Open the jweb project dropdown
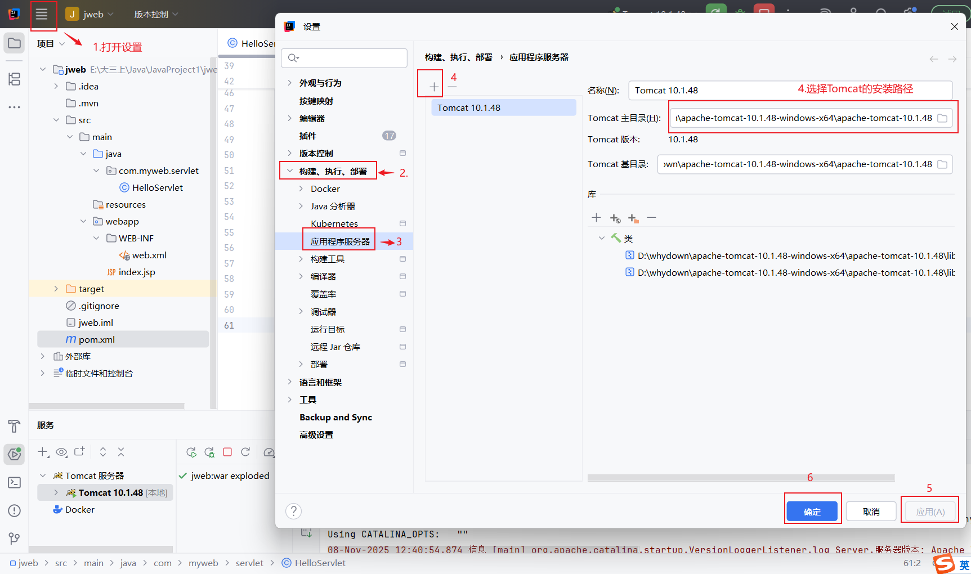 [x=90, y=14]
